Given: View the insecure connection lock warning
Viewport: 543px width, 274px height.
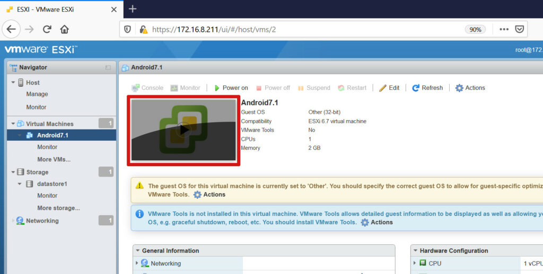Looking at the screenshot, I should point(143,30).
